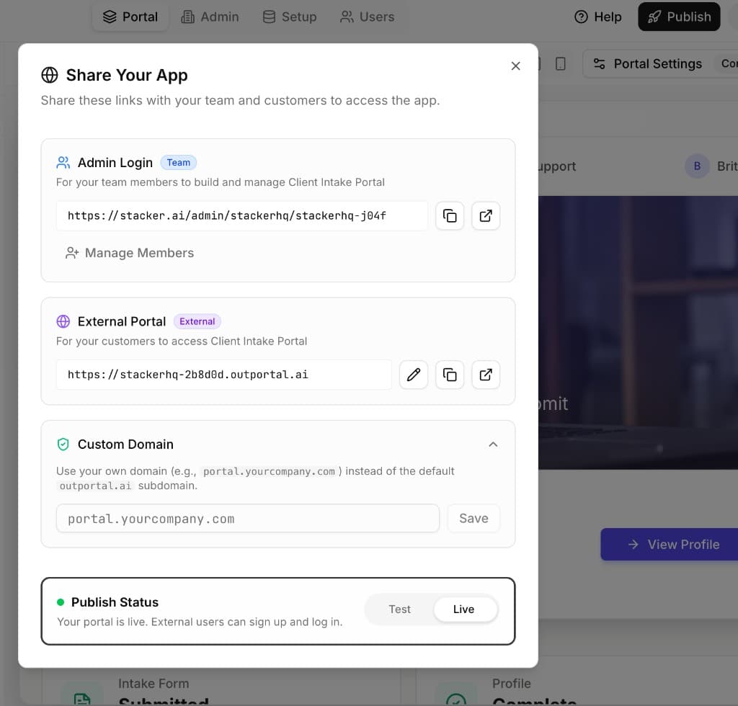Open the admin link in a new tab

(x=486, y=215)
